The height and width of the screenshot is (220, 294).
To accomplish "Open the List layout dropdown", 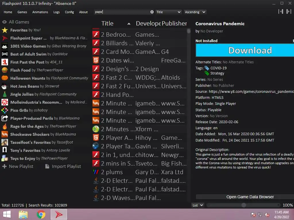I will (x=198, y=205).
